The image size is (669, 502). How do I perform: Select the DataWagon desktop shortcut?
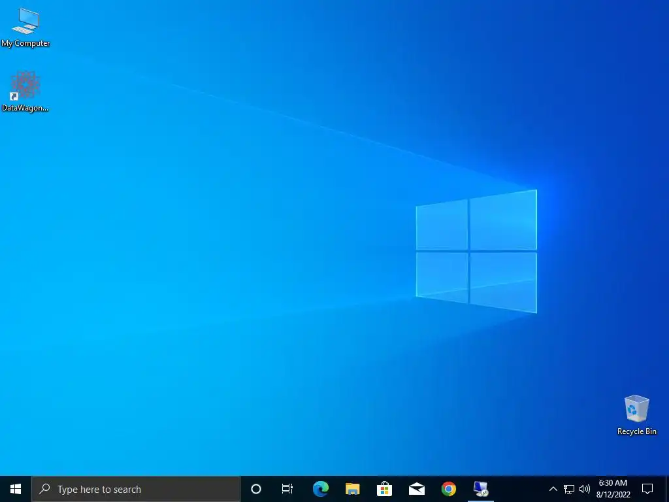(25, 92)
